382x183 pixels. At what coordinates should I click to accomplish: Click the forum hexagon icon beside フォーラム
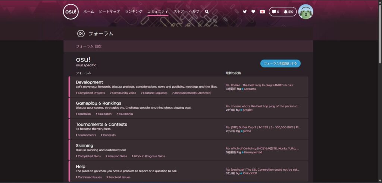click(x=81, y=34)
